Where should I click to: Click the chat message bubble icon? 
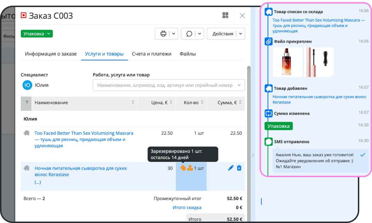point(189,34)
